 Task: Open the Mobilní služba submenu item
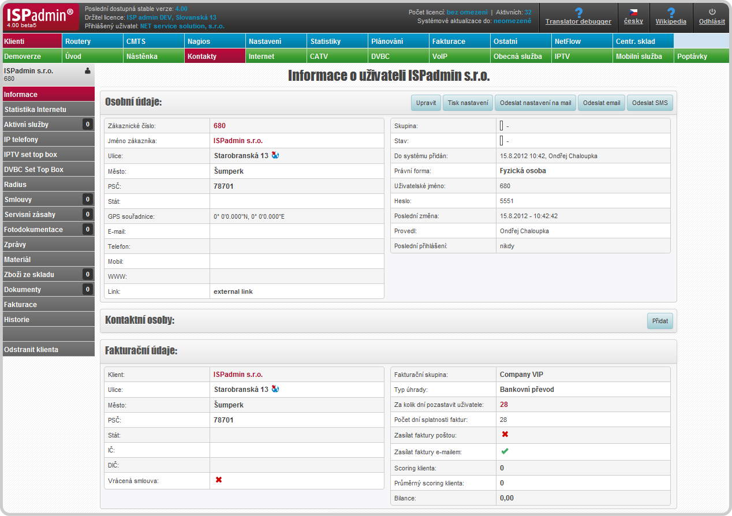643,56
